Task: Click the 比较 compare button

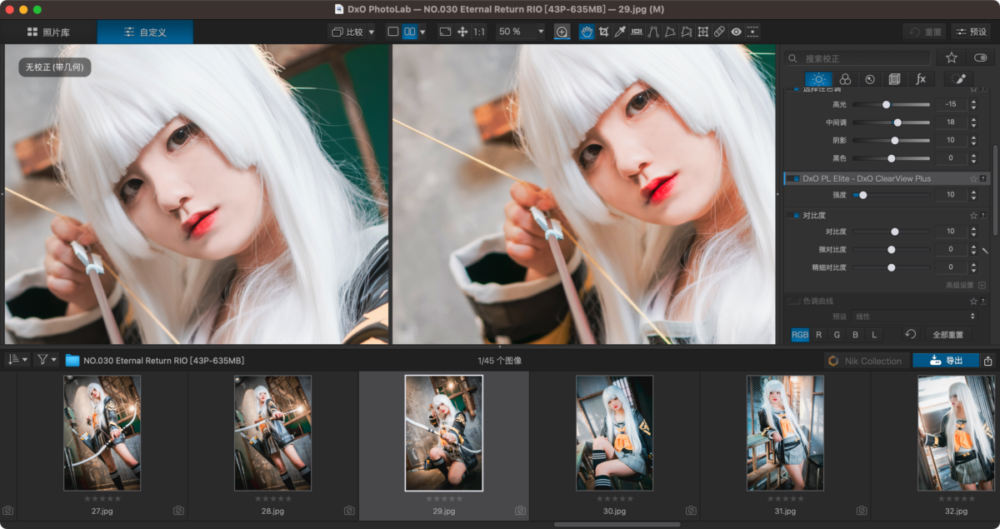Action: [347, 32]
